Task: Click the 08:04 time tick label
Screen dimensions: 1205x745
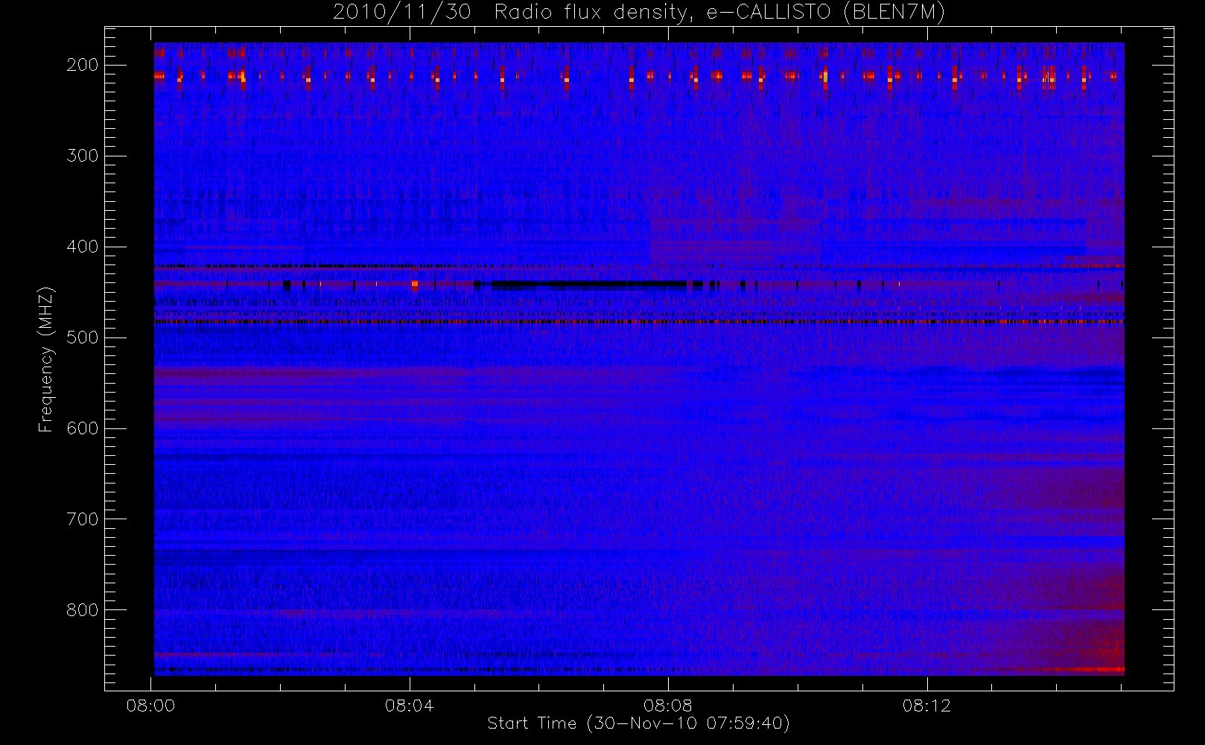Action: tap(410, 705)
